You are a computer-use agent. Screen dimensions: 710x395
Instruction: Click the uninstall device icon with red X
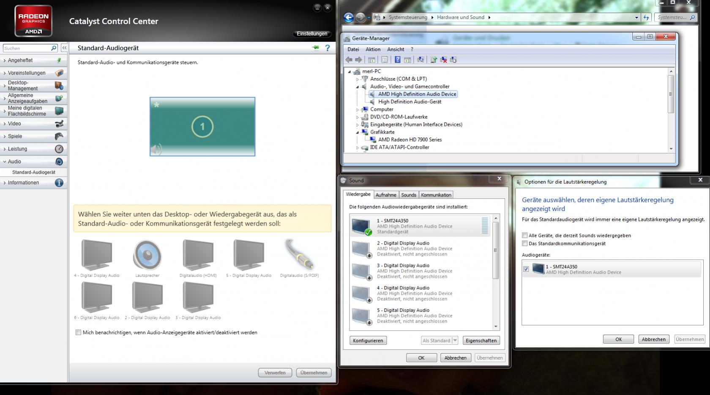coord(443,60)
